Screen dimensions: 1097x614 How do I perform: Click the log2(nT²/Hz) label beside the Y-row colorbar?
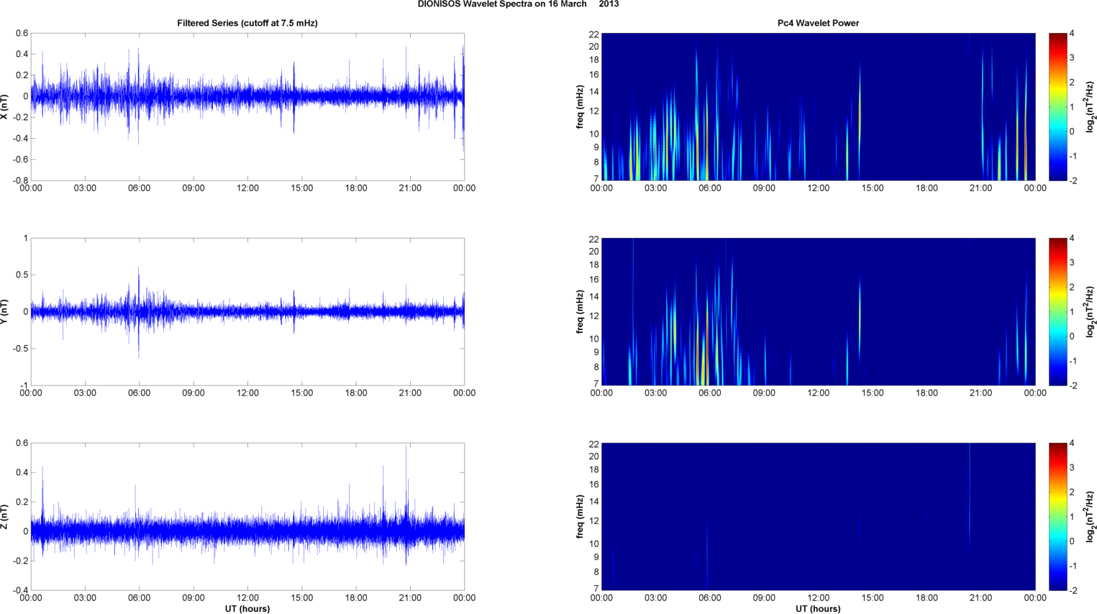(1090, 312)
